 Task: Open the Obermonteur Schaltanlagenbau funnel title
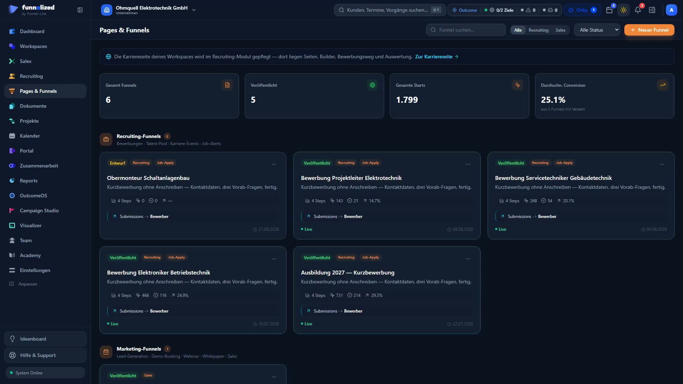coord(148,178)
